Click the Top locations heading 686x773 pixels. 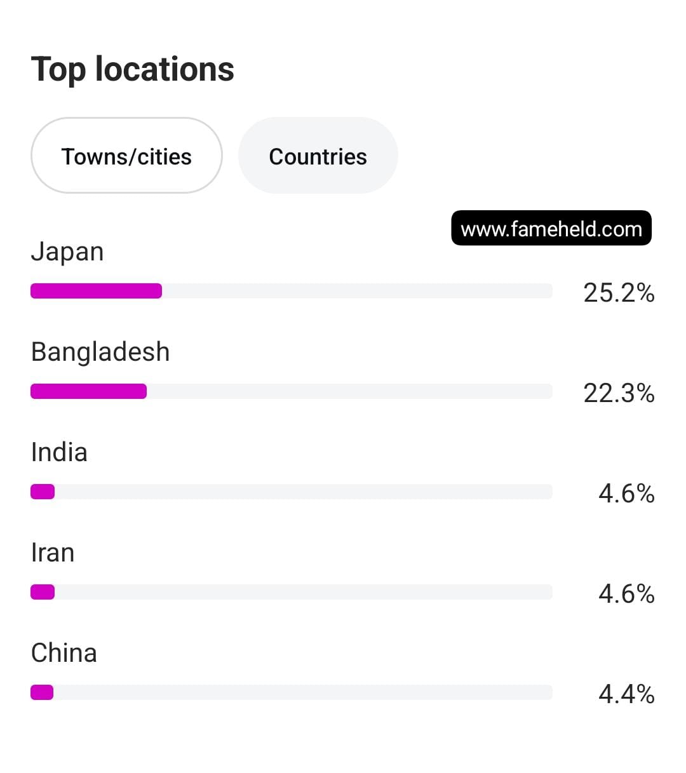[133, 69]
